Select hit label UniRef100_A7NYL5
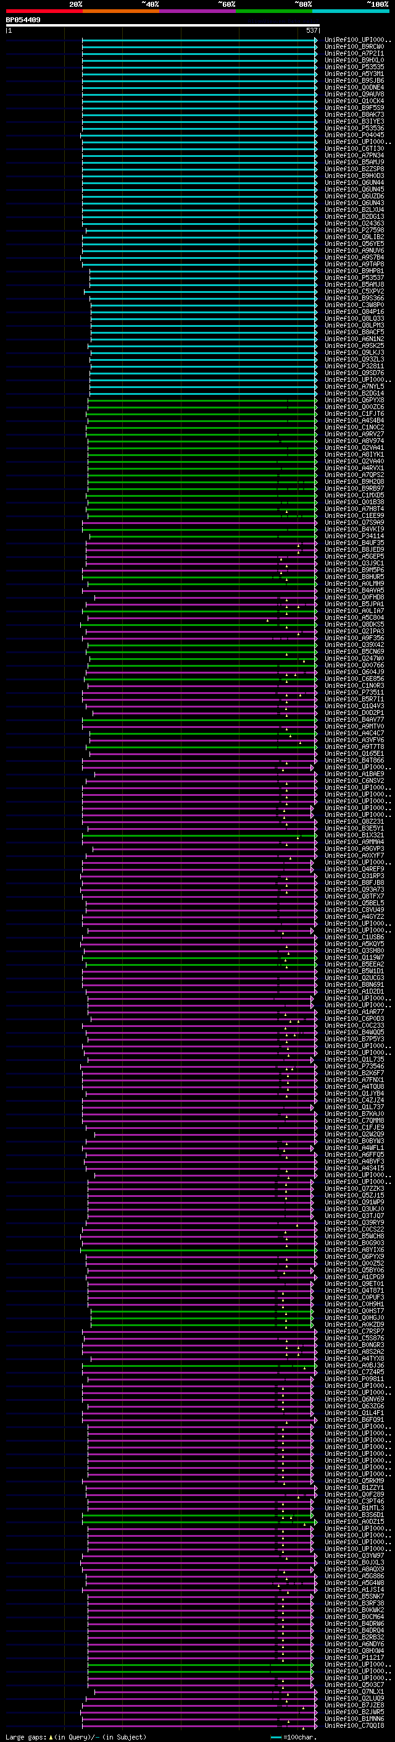The image size is (395, 1742). click(x=354, y=387)
